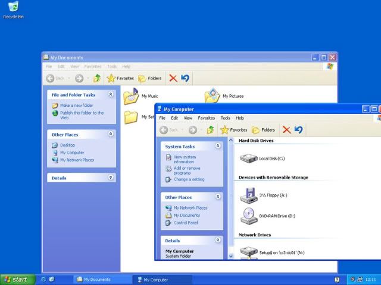
Task: Open Tools menu in My Documents window
Action: pos(112,66)
